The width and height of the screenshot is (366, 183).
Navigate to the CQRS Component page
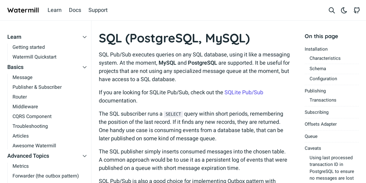click(32, 116)
